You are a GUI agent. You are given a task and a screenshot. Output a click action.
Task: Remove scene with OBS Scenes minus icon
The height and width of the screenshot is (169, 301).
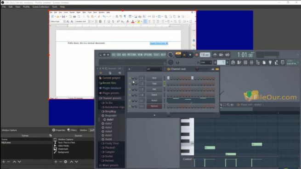pyautogui.click(x=8, y=162)
